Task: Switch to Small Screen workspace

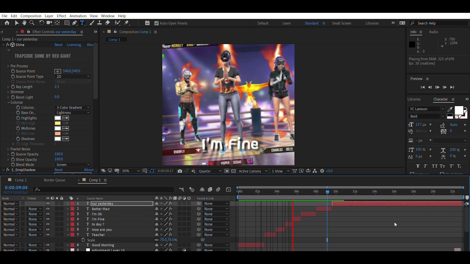Action: coord(341,23)
